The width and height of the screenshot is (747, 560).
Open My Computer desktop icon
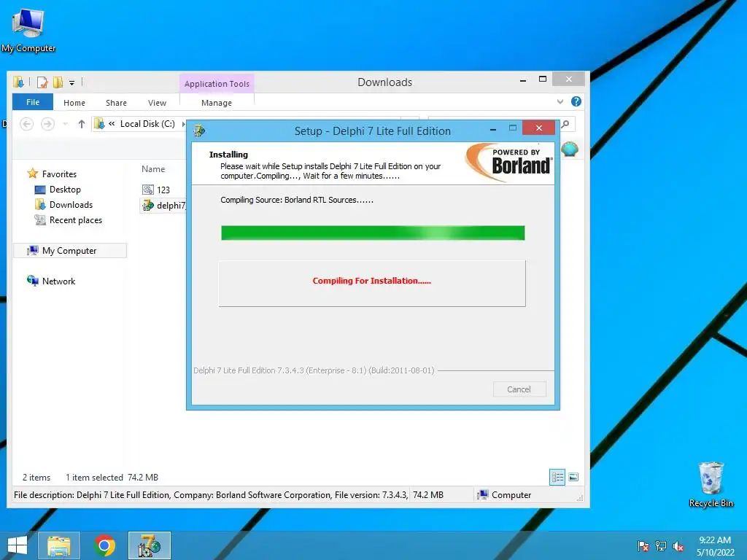[x=28, y=30]
